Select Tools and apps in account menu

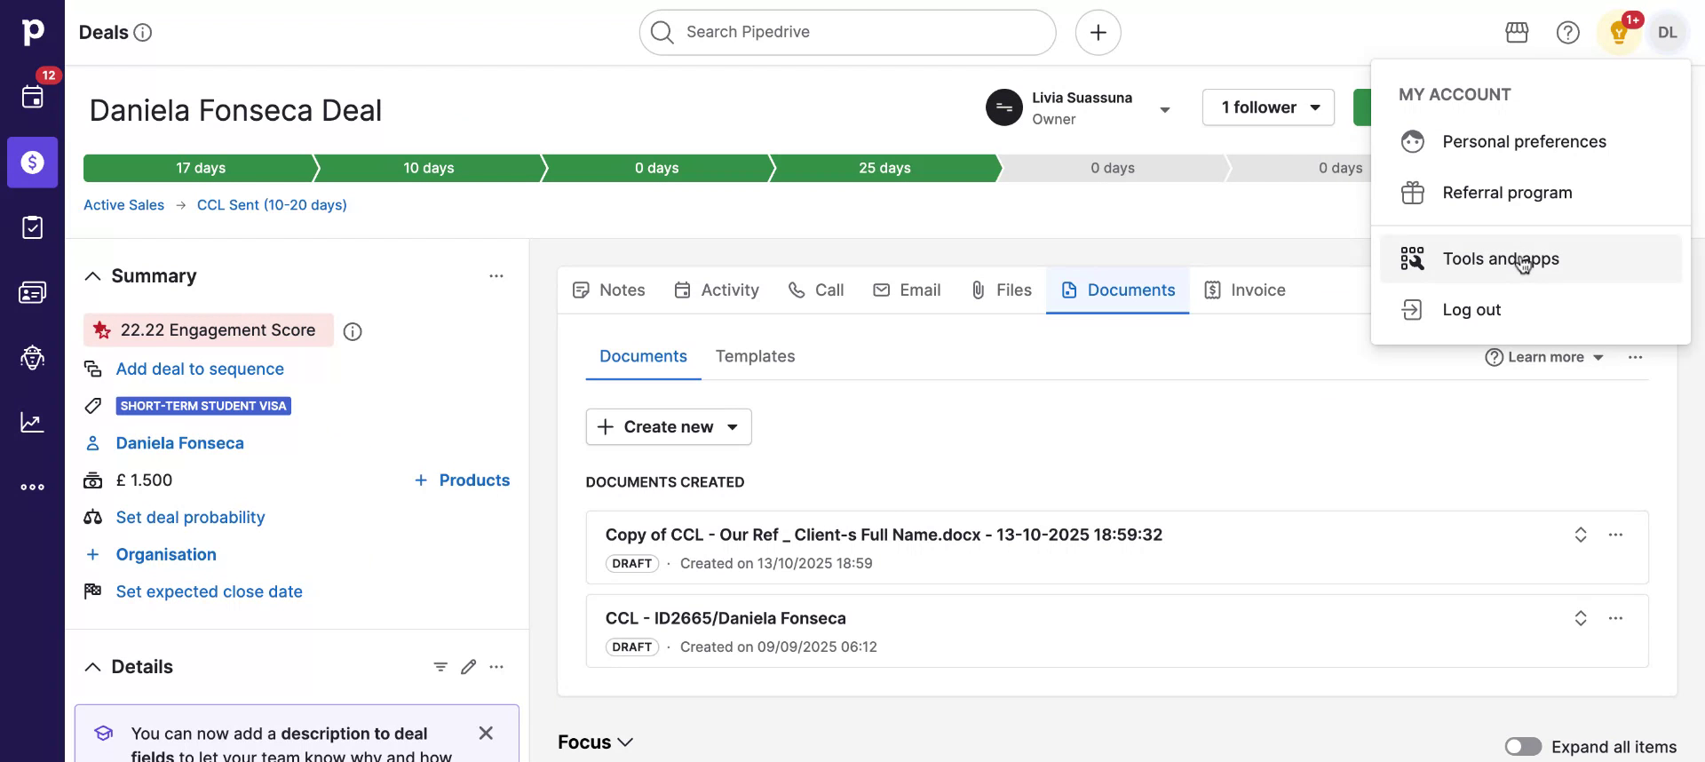coord(1530,259)
